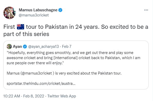Click the 10:22 AM · Feb 8, 2022 timestamp
Viewport: 153px width, 101px height.
pyautogui.click(x=24, y=96)
